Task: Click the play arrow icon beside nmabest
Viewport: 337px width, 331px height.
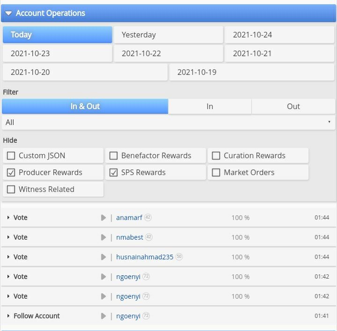Action: click(x=103, y=237)
